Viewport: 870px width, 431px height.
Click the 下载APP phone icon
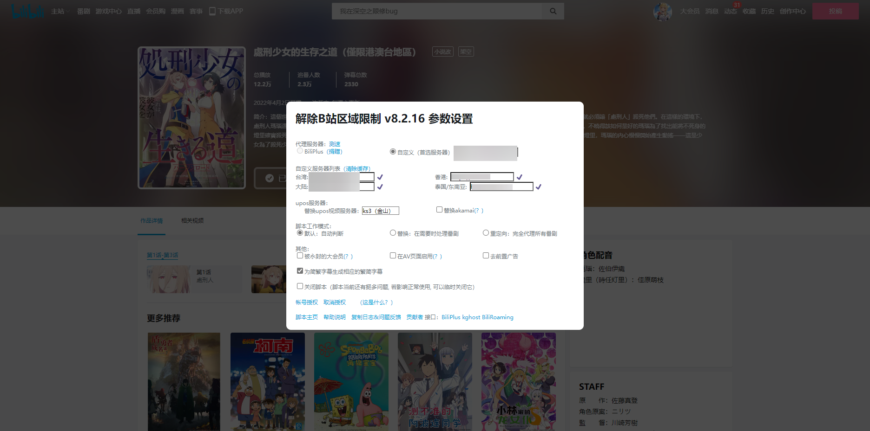pos(212,11)
